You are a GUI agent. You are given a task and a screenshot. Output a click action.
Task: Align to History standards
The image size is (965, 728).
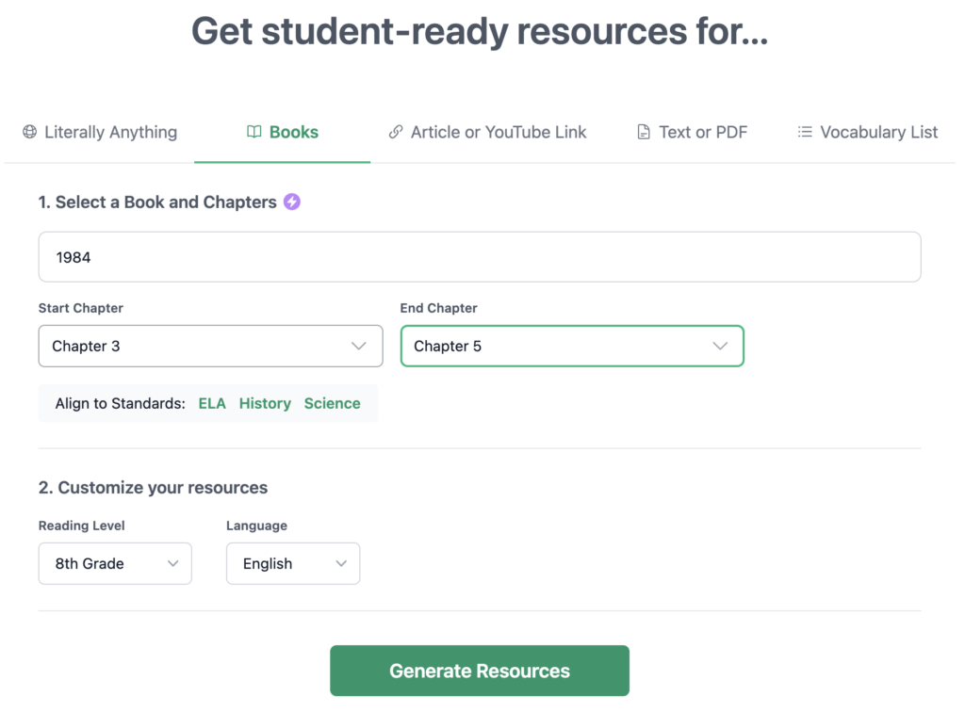[x=265, y=403]
